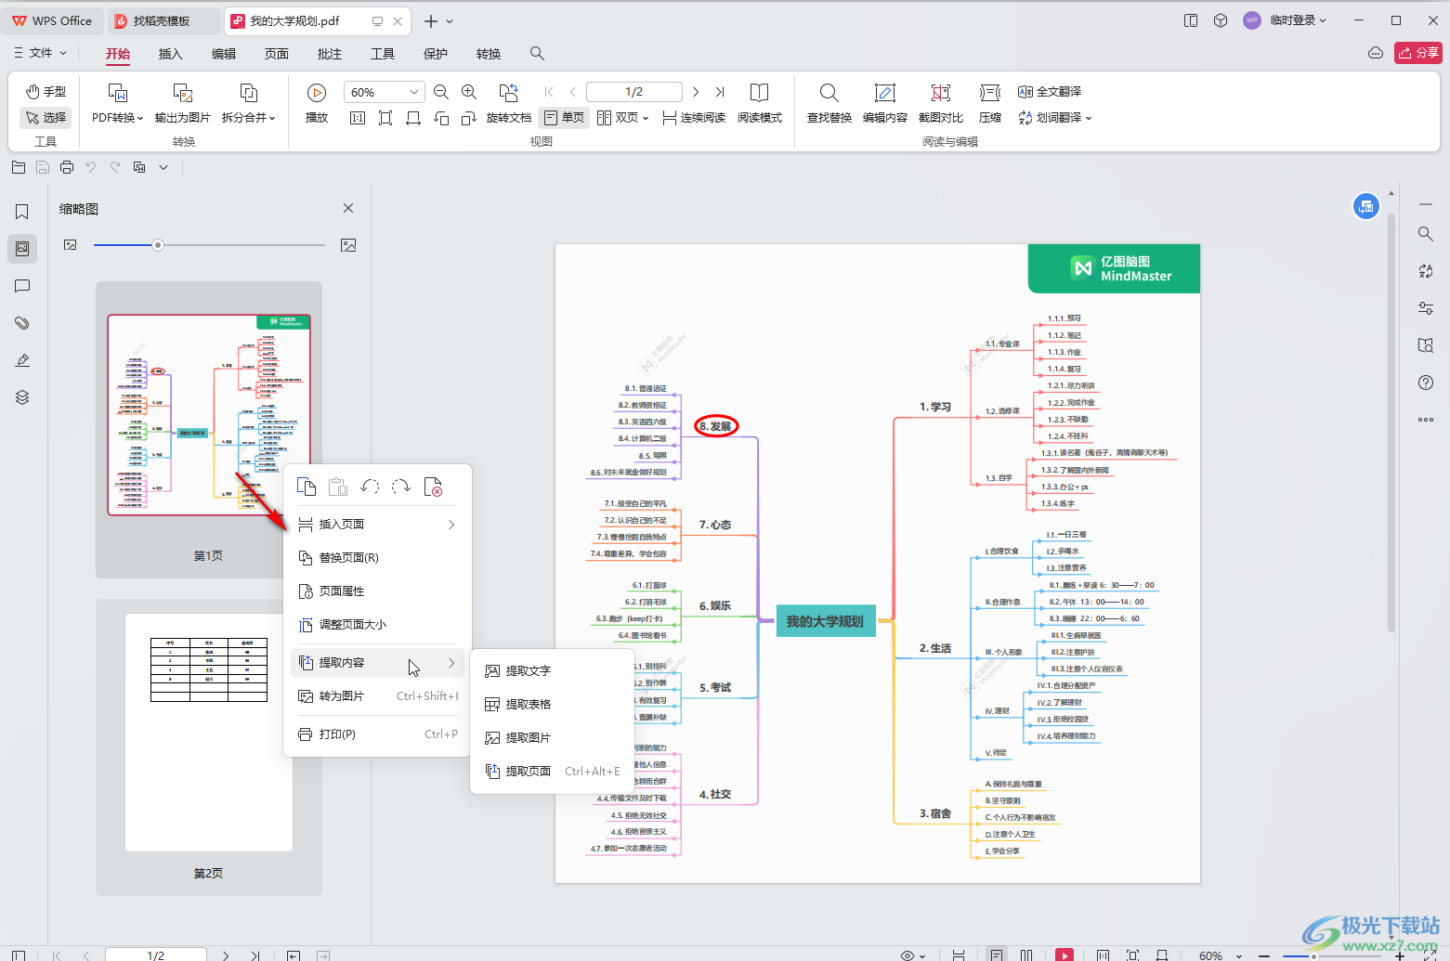Open 查找替换 tool

[x=829, y=104]
